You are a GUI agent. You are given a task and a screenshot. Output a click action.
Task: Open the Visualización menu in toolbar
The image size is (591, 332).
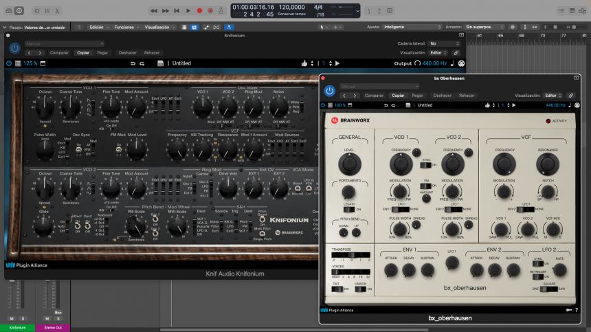pos(159,27)
